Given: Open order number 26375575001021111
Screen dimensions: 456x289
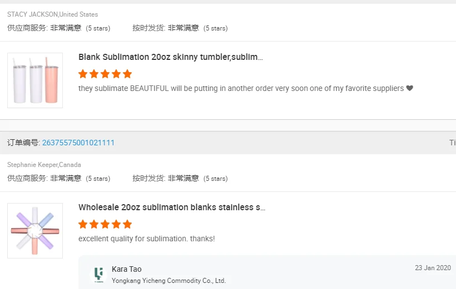Looking at the screenshot, I should (x=78, y=143).
